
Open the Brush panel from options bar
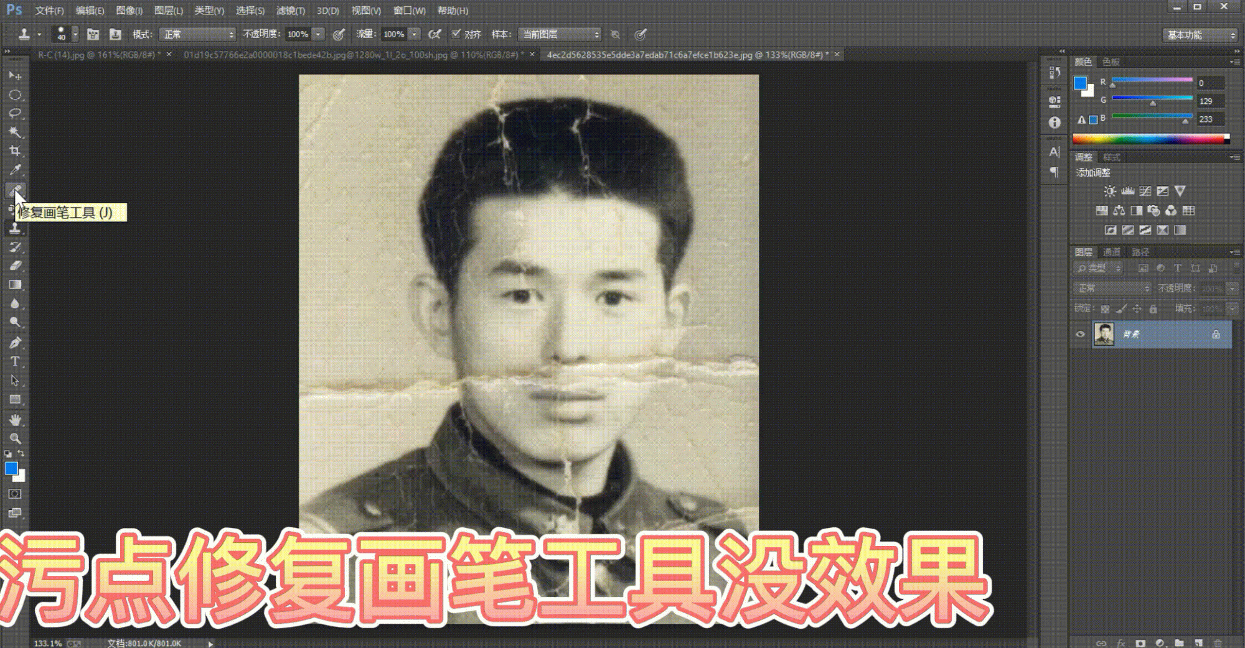click(x=93, y=34)
